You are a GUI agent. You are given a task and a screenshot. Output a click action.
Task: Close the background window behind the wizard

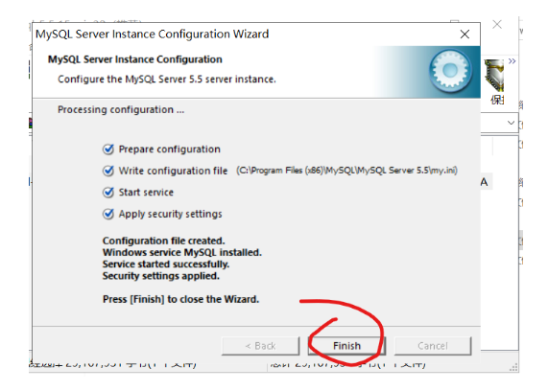pos(497,25)
